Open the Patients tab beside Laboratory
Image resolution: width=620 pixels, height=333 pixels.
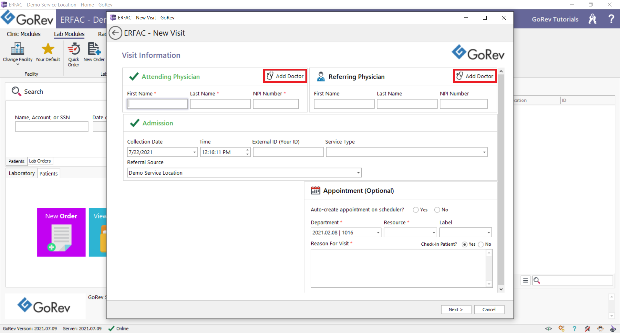click(x=48, y=174)
